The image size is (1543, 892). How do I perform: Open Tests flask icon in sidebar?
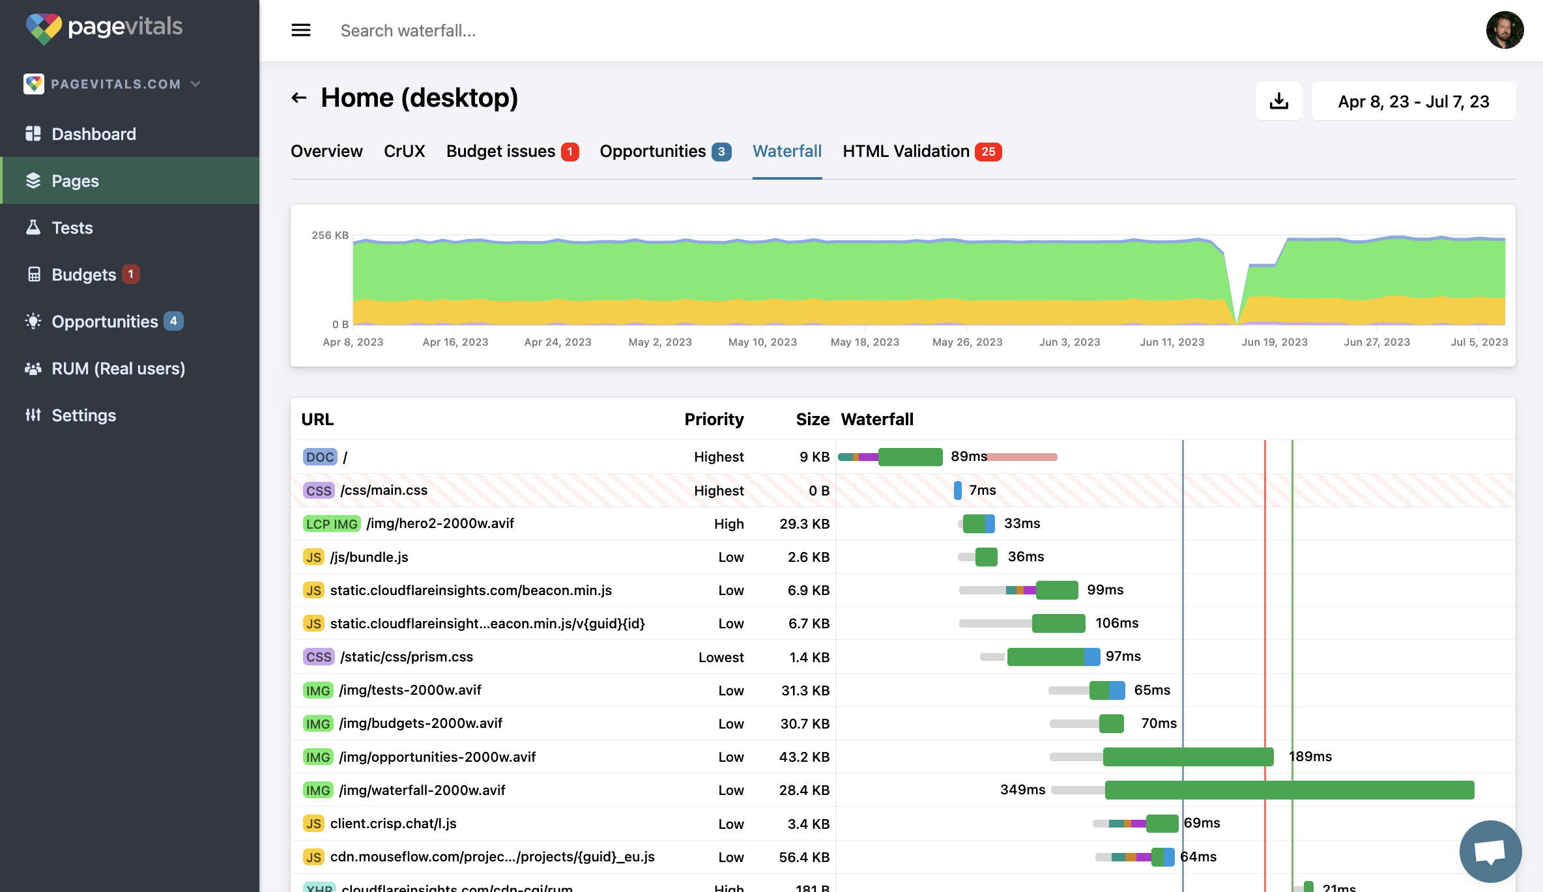[33, 228]
